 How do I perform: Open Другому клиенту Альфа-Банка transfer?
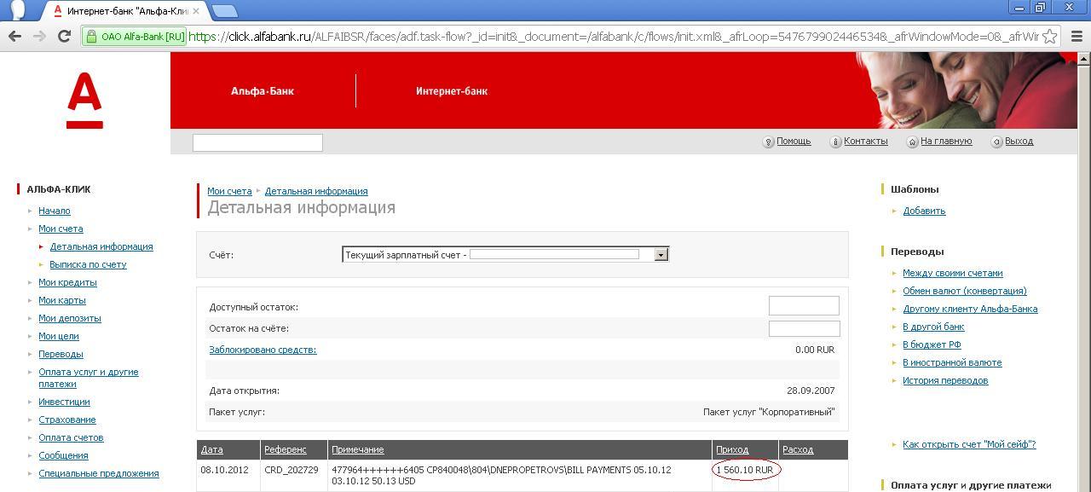click(x=970, y=309)
